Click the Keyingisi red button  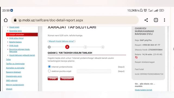[67, 78]
